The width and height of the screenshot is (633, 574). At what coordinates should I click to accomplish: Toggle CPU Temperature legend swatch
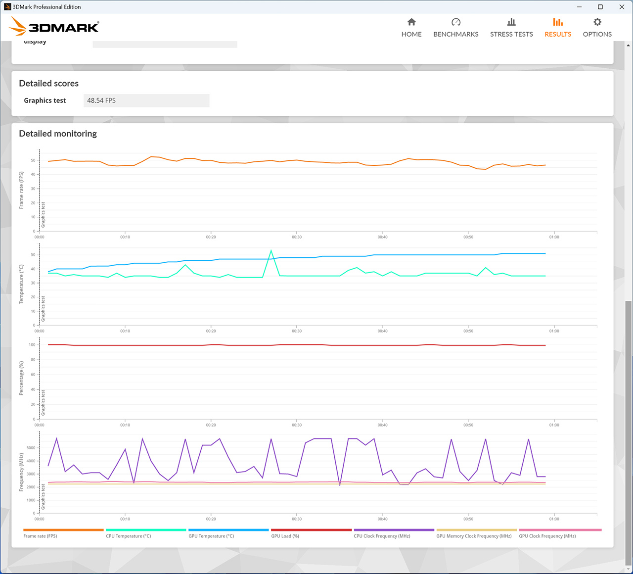point(146,530)
